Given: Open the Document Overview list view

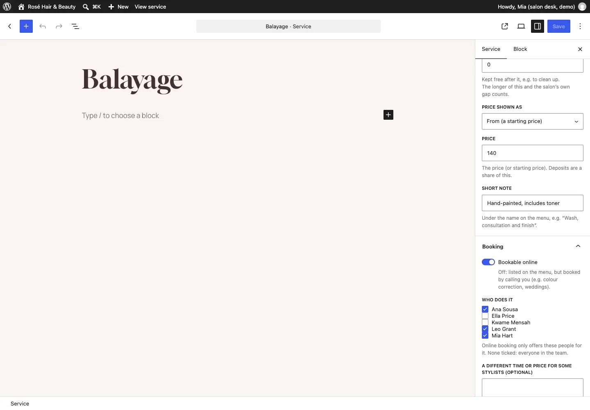Looking at the screenshot, I should click(75, 26).
